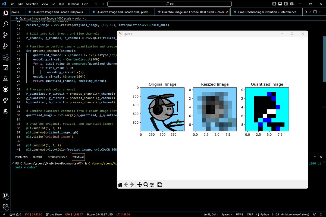The image size is (326, 217).
Task: Select the matplotlib pan move tool
Action: tap(140, 185)
